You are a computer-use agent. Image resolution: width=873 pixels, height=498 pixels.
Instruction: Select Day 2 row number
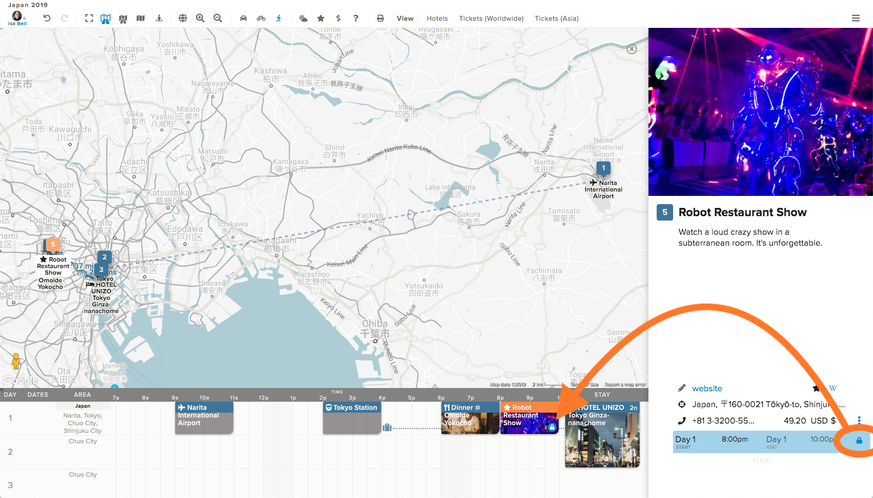tap(10, 451)
